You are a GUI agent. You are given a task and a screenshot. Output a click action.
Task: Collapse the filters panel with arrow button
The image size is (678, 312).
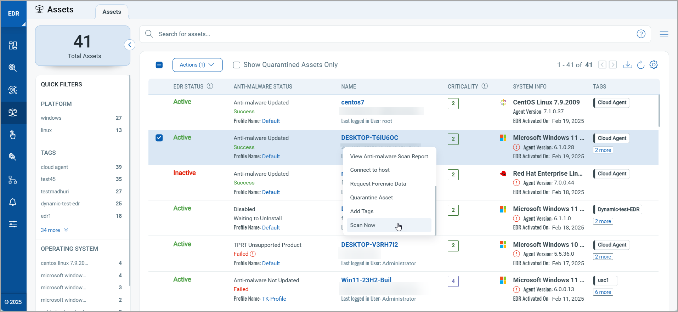130,45
